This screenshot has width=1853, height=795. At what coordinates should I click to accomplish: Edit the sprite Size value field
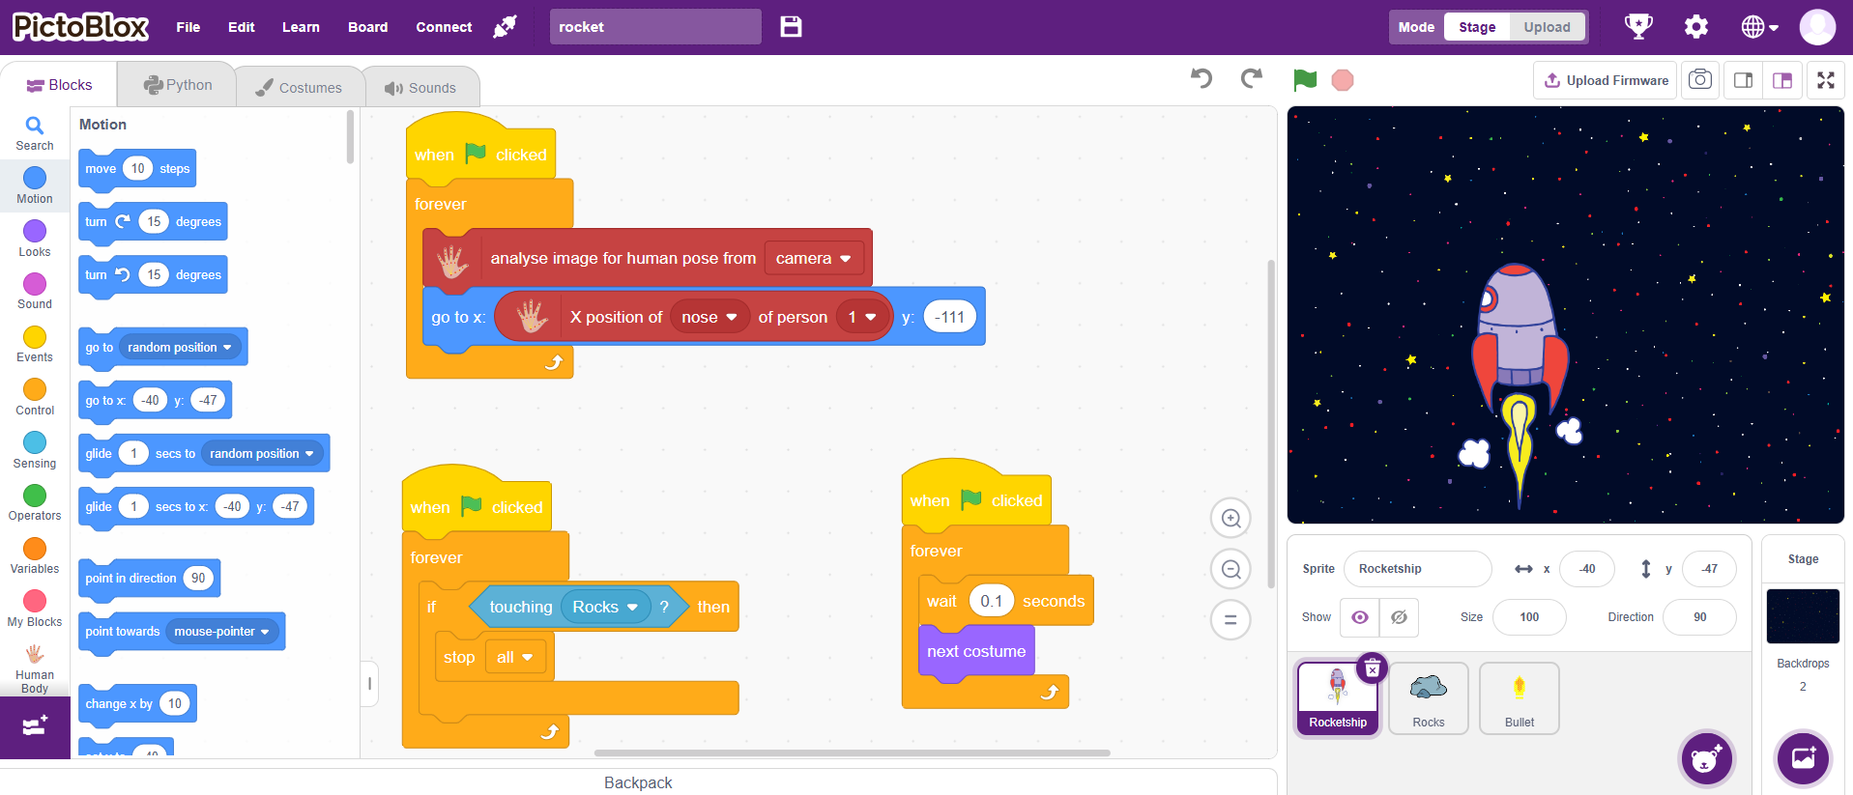1529,617
